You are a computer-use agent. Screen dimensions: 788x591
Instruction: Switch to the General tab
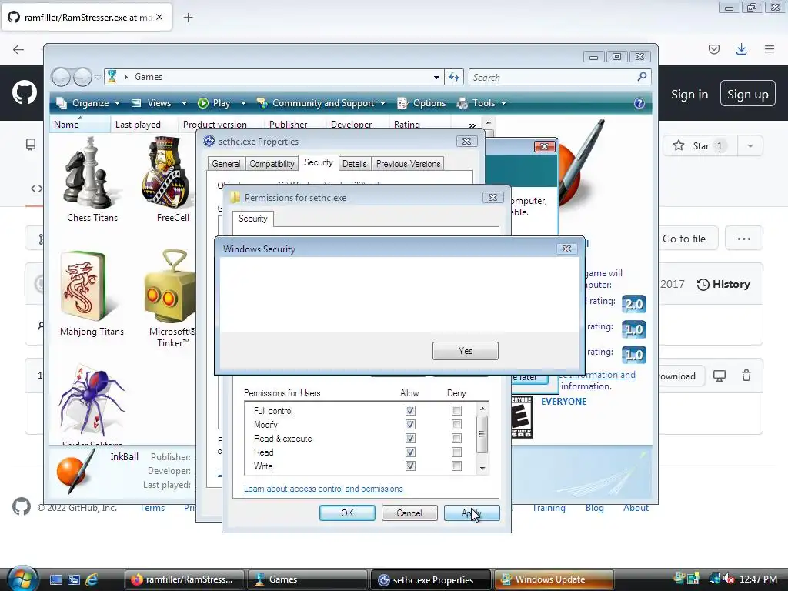(x=225, y=164)
